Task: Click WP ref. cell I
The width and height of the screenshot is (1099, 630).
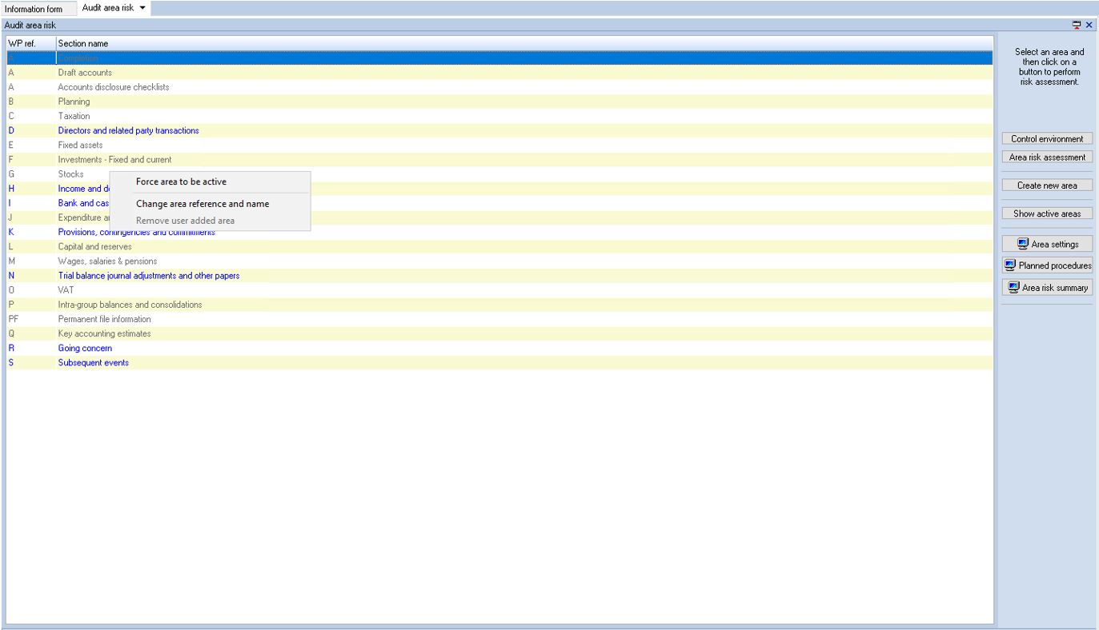Action: pos(30,203)
